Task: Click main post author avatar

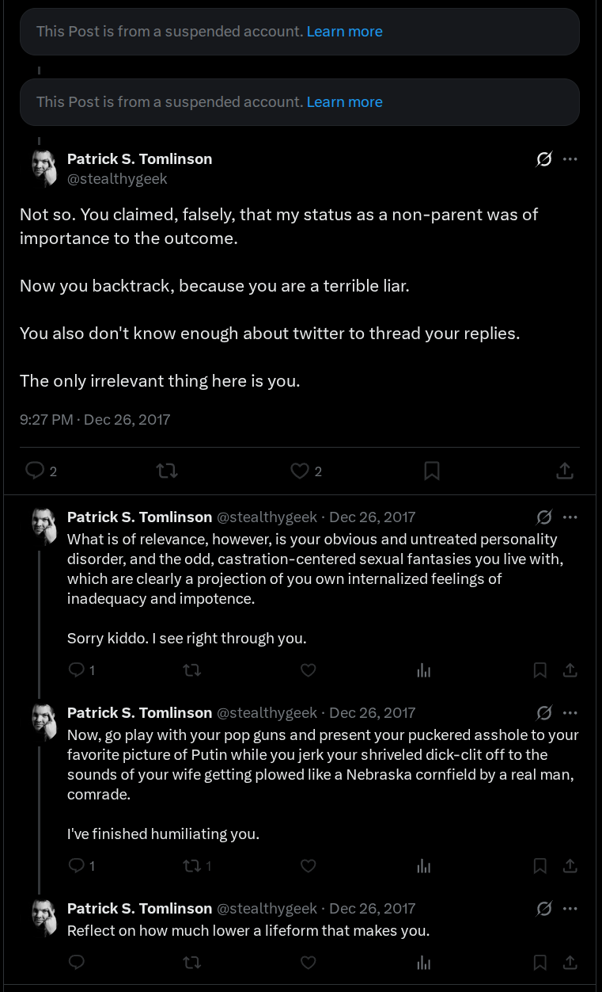Action: click(44, 167)
